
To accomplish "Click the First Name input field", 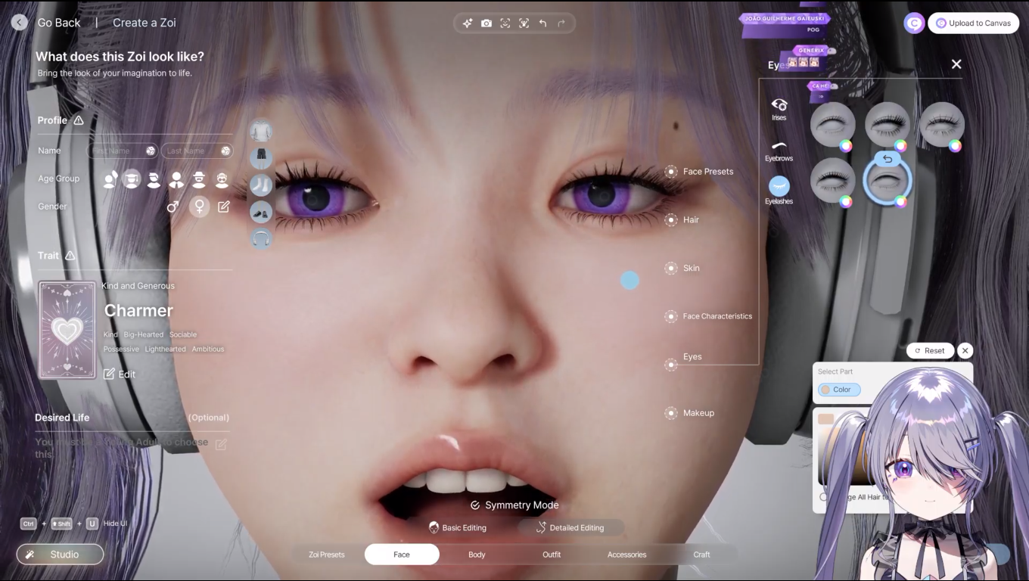I will click(123, 151).
